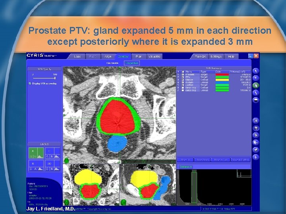Viewport: 286px width, 214px height.
Task: Select the green layout A thumbnail
Action: [36, 153]
